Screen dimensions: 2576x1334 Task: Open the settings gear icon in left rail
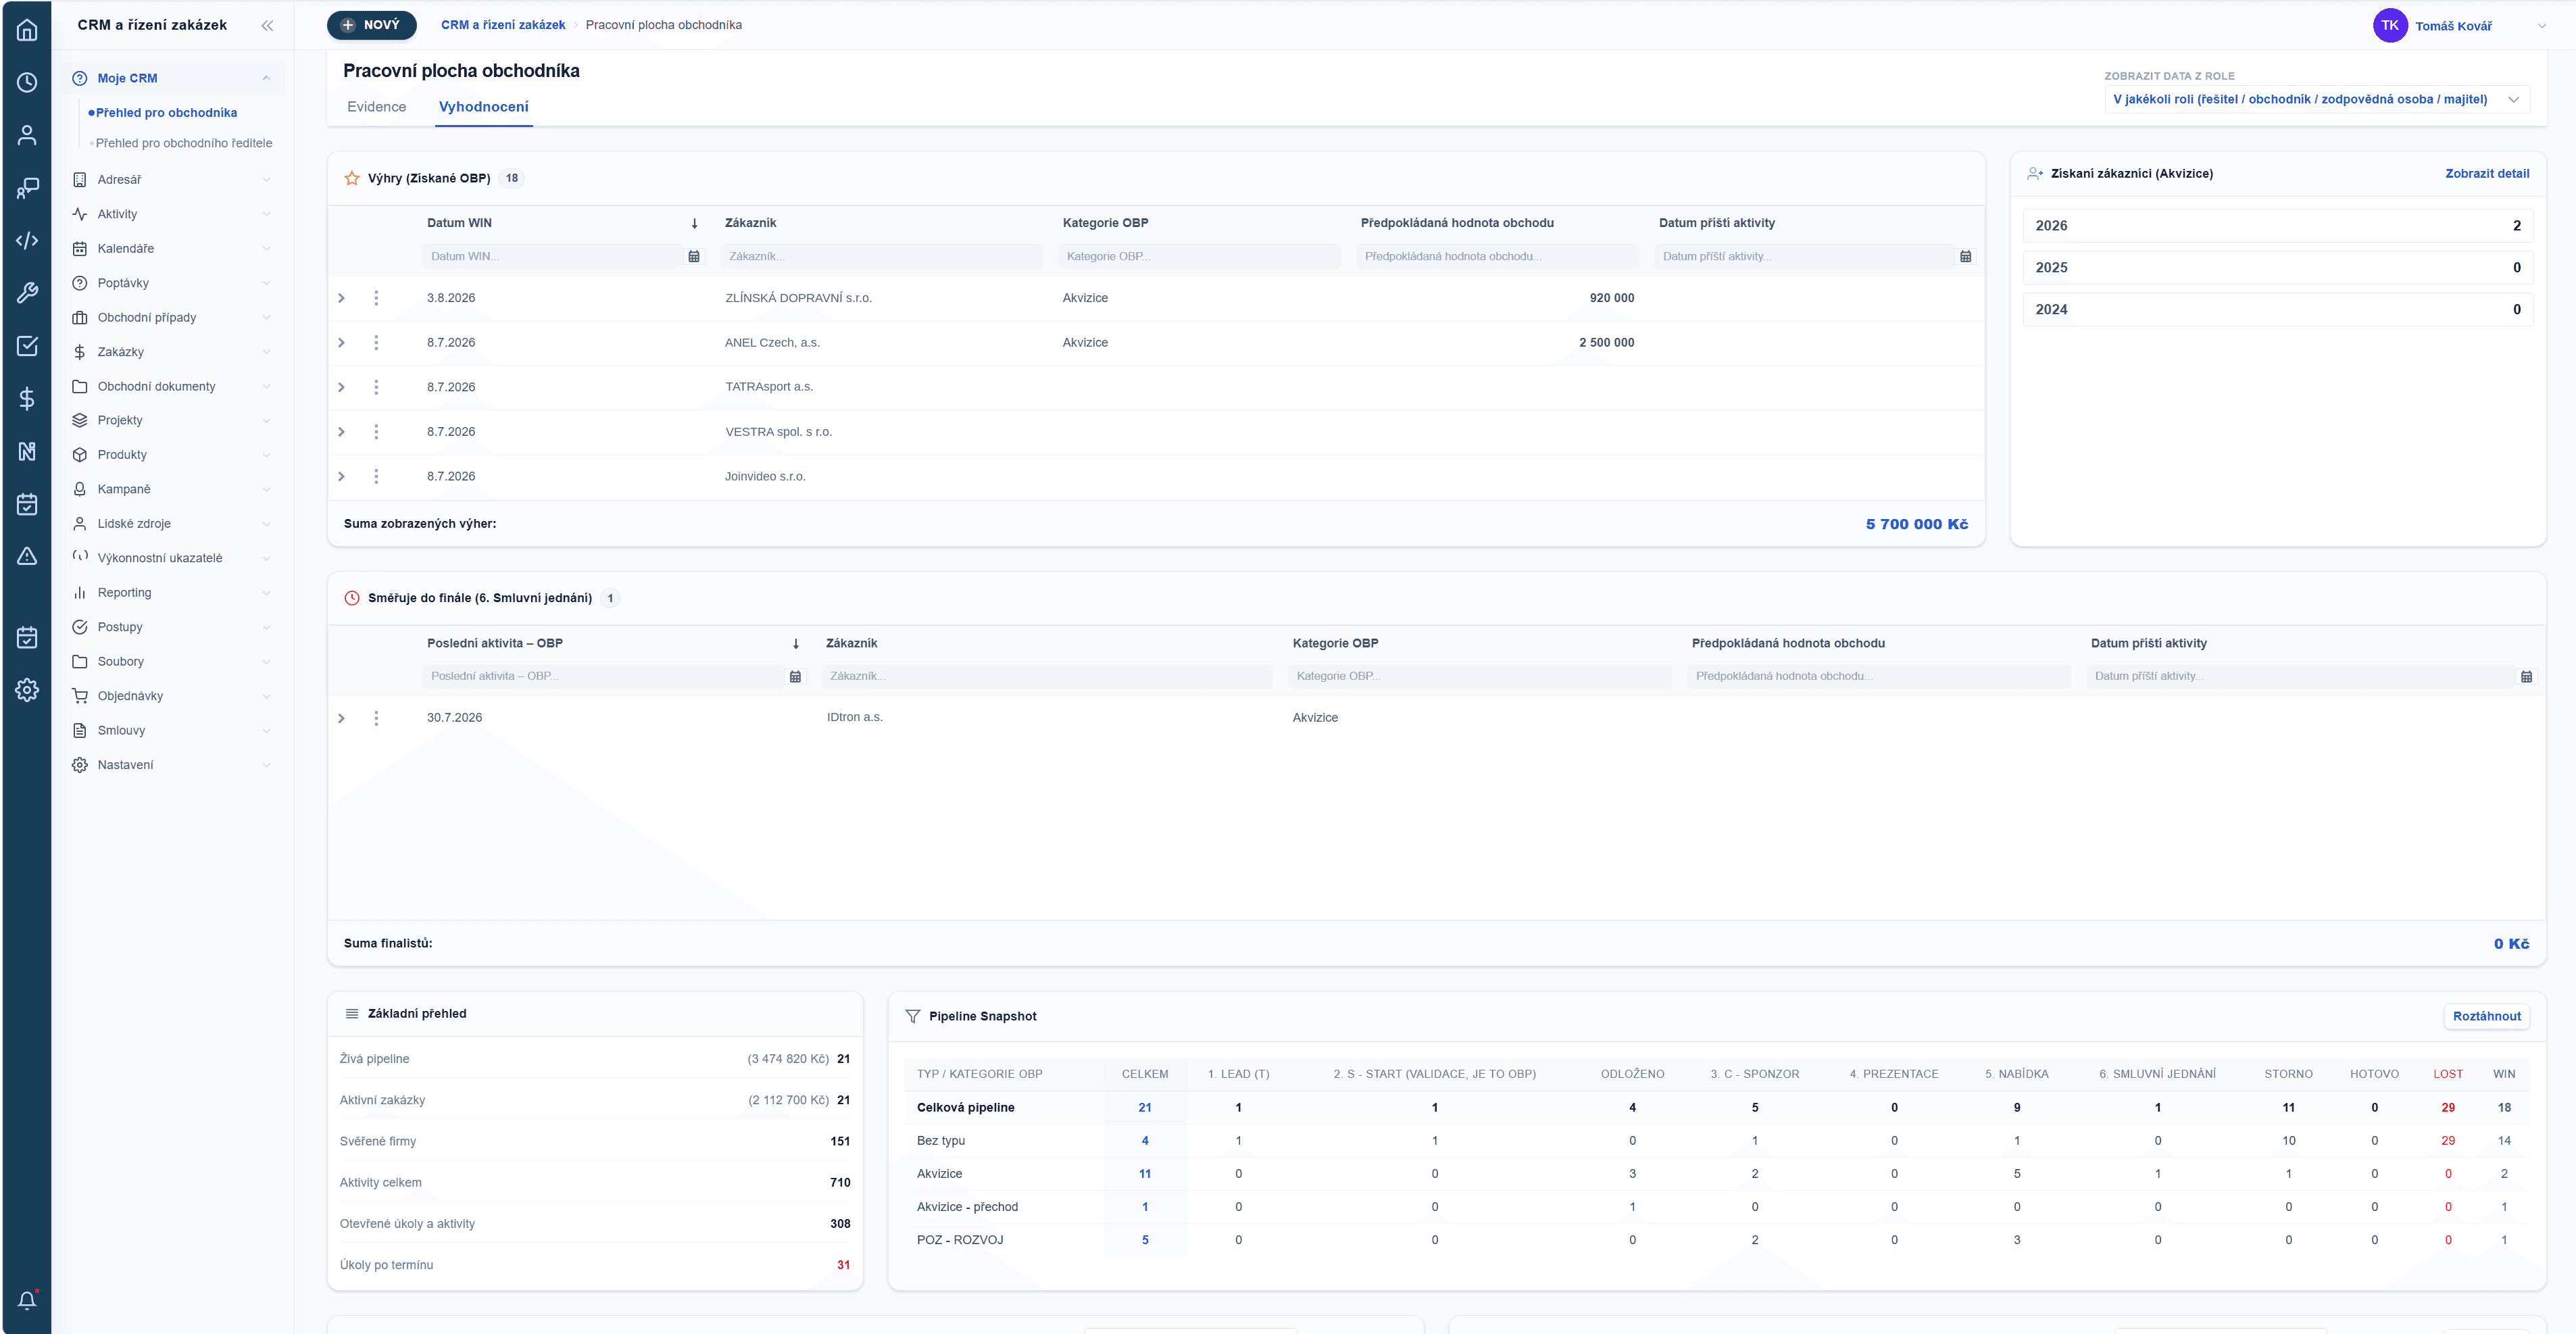pyautogui.click(x=27, y=689)
